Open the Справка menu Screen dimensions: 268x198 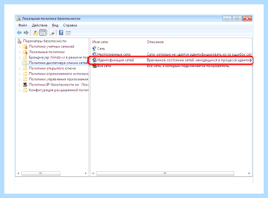pos(70,26)
